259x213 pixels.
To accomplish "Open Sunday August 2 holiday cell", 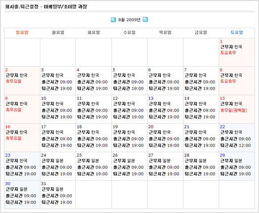I will 22,80.
